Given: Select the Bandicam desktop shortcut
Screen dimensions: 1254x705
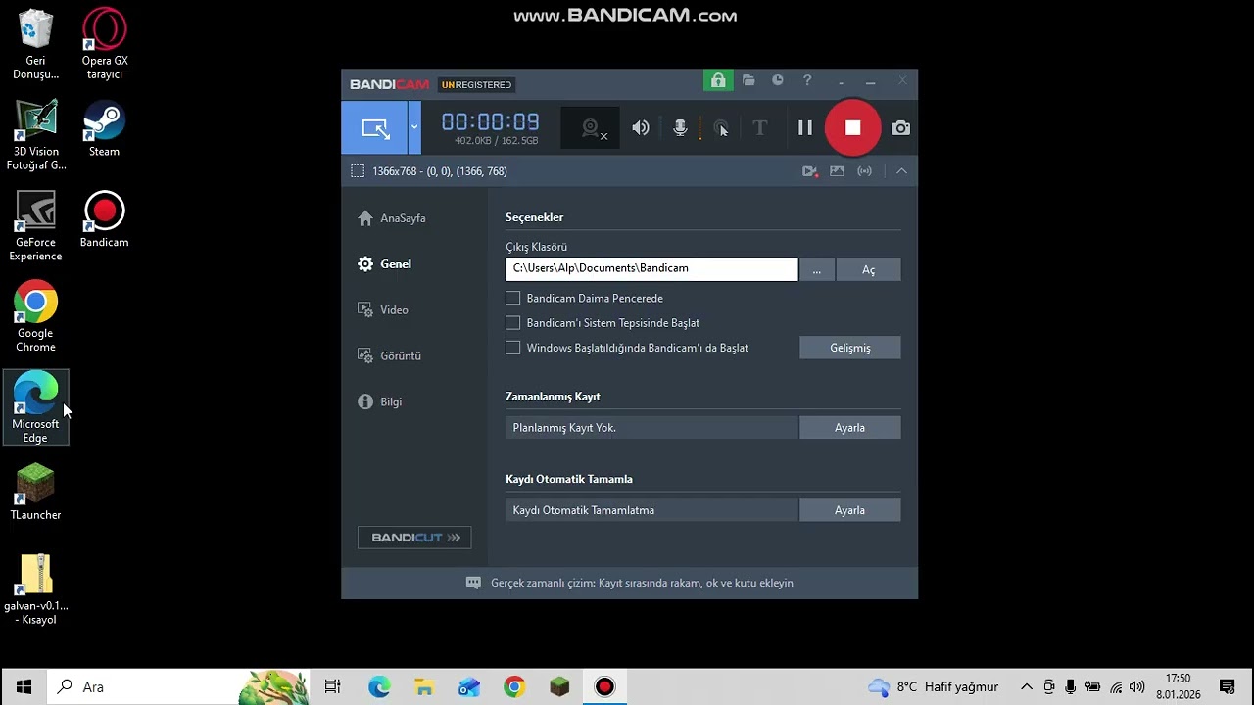Looking at the screenshot, I should (x=105, y=219).
